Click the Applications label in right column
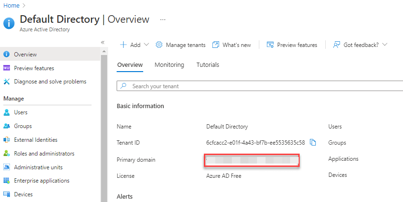The image size is (403, 202). (343, 159)
